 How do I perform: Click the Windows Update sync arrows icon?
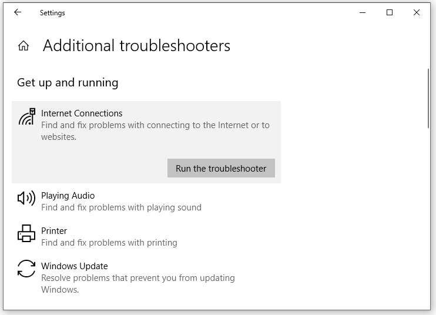[x=26, y=269]
